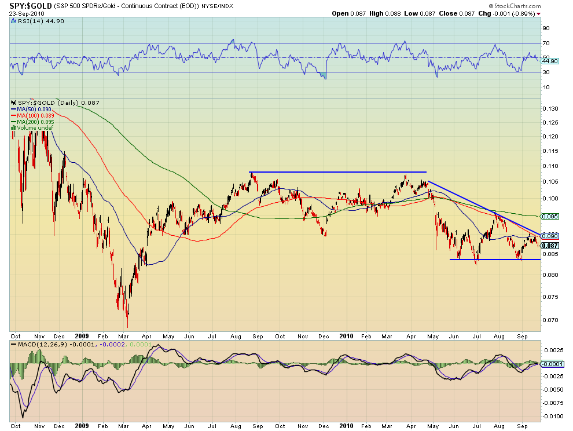Click the MACD black line legend swatch

[x=13, y=345]
